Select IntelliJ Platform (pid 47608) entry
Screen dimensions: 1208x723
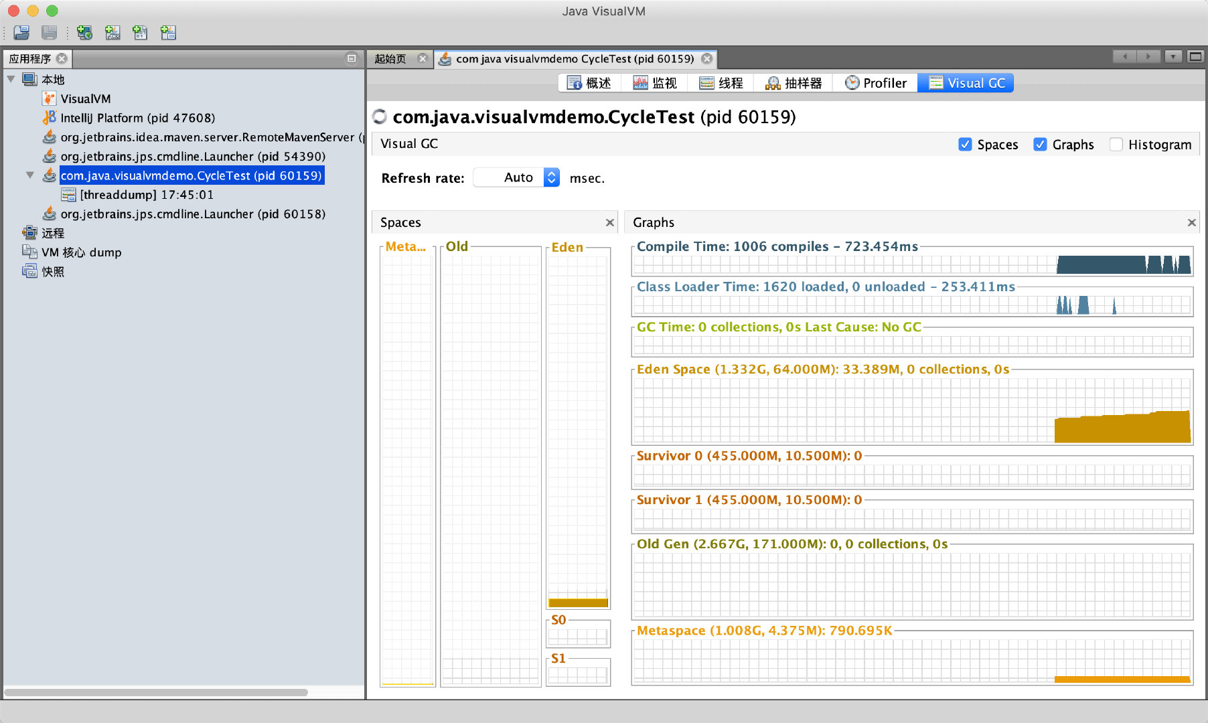[138, 118]
